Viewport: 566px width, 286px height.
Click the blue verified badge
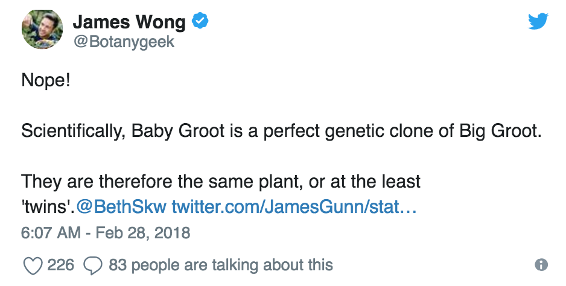(x=200, y=22)
